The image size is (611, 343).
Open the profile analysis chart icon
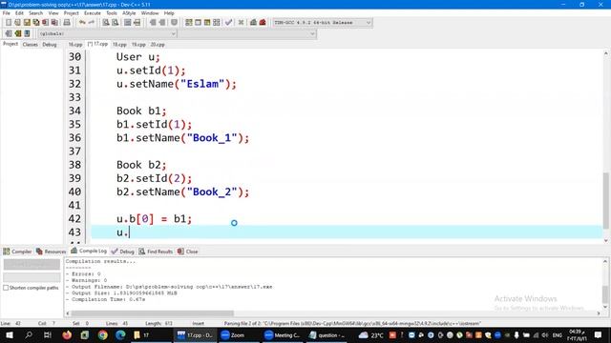(253, 23)
